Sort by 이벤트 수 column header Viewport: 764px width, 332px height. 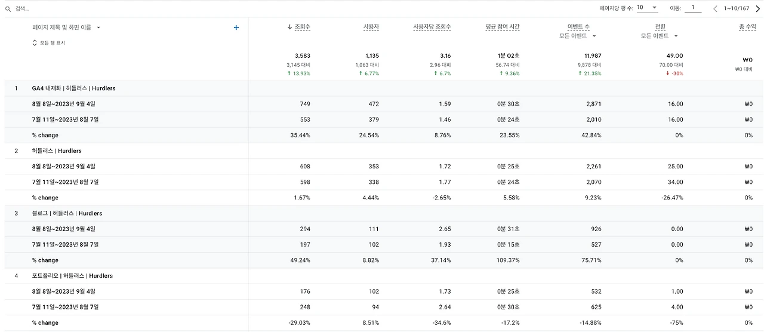[578, 27]
